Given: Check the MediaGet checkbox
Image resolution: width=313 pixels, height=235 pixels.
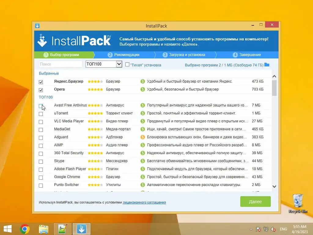Looking at the screenshot, I should pyautogui.click(x=41, y=130).
